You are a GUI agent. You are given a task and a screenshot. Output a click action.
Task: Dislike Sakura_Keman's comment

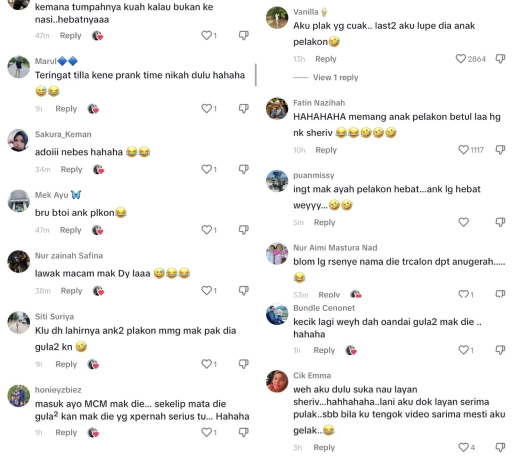coord(243,169)
